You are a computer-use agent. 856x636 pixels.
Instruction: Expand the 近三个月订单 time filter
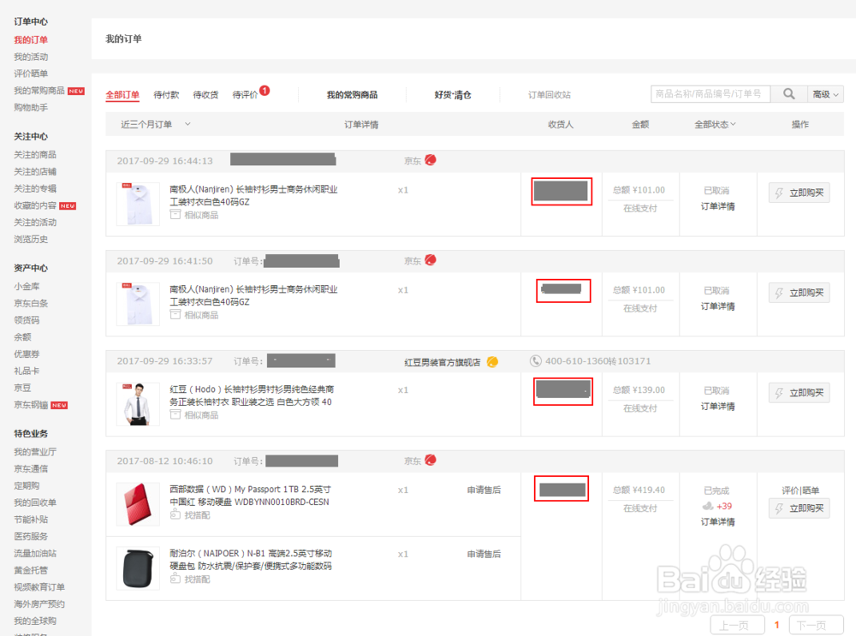tap(156, 124)
